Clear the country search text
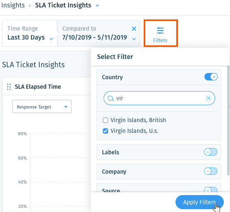Image resolution: width=230 pixels, height=212 pixels. point(209,98)
